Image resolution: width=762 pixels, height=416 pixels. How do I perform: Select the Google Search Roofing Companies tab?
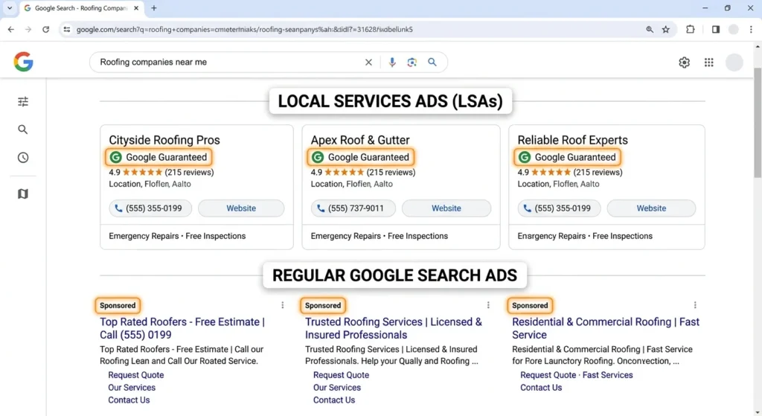(80, 7)
